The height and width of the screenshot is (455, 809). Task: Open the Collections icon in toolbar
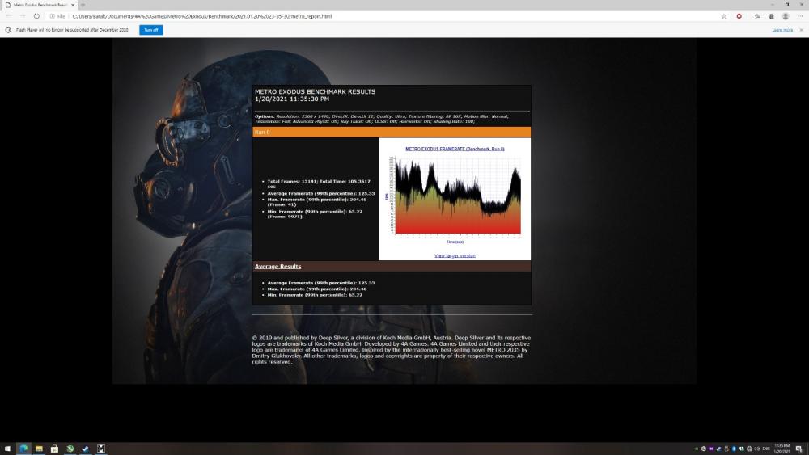[x=771, y=16]
